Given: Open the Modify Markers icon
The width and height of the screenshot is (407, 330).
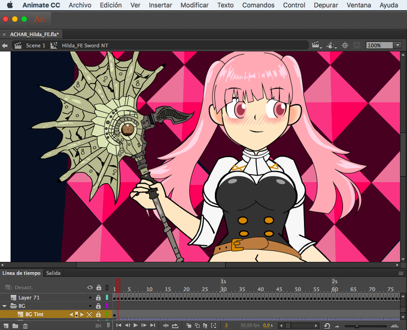Looking at the screenshot, I should click(x=214, y=325).
